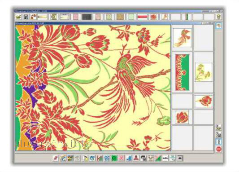This screenshot has width=239, height=172.
Task: Click the red bird in the main canvas
Action: 130,85
